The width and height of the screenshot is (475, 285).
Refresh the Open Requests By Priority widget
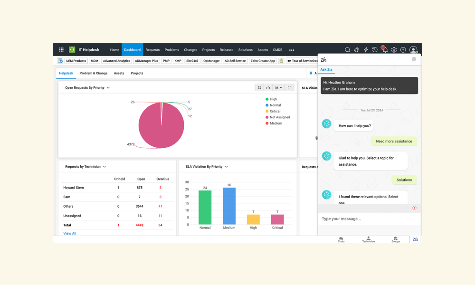click(259, 87)
